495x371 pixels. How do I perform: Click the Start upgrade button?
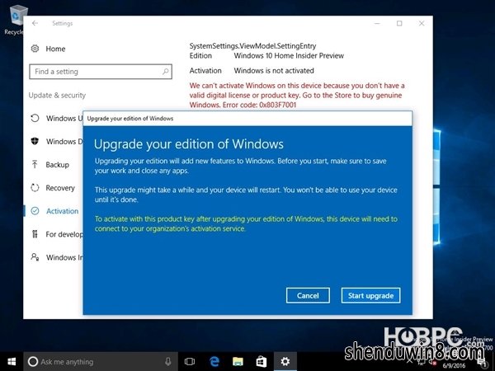tap(370, 295)
